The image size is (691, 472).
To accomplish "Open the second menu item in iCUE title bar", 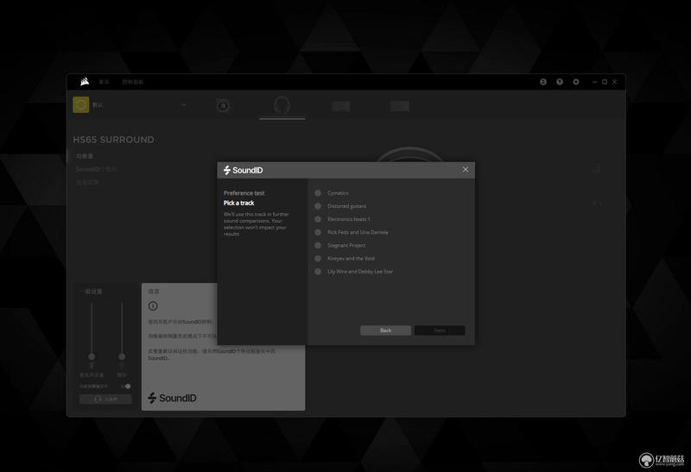I will (133, 82).
